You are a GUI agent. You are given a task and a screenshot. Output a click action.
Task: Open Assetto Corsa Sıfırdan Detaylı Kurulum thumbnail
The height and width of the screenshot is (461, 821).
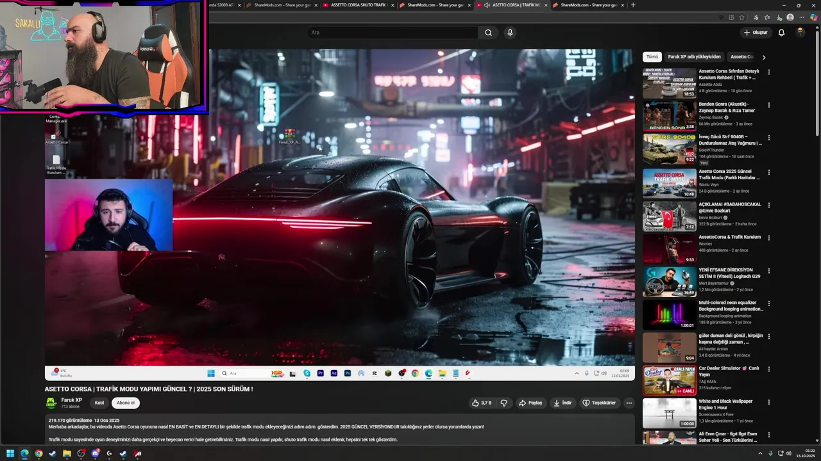click(x=670, y=83)
